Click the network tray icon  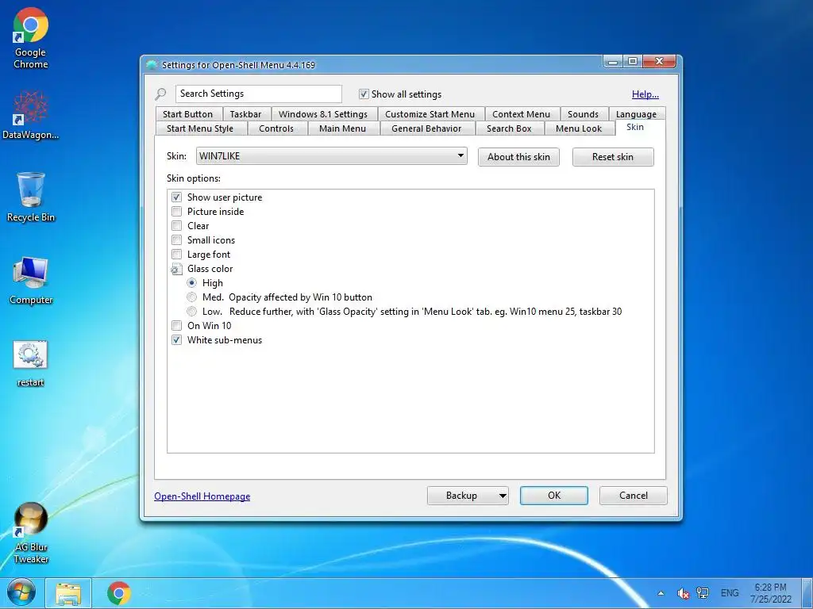click(703, 593)
